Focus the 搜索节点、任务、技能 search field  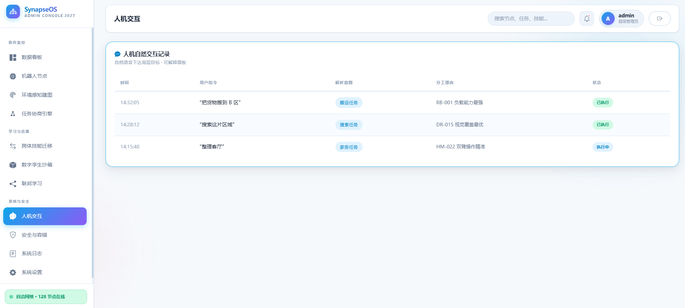(531, 18)
